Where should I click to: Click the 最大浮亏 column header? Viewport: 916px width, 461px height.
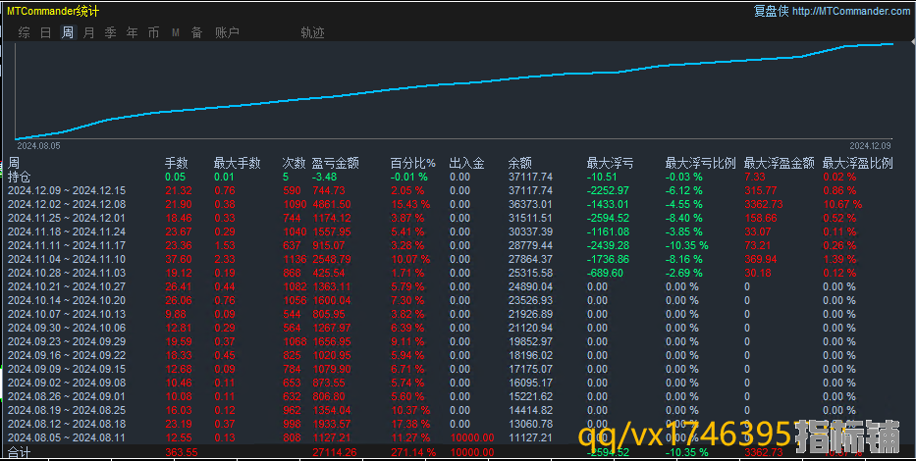(610, 163)
